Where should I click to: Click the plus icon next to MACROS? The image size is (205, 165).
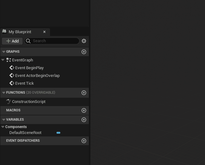point(84,110)
